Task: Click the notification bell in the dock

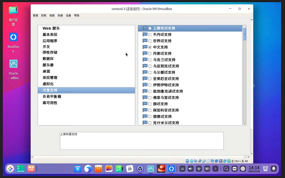Action: 274,169
